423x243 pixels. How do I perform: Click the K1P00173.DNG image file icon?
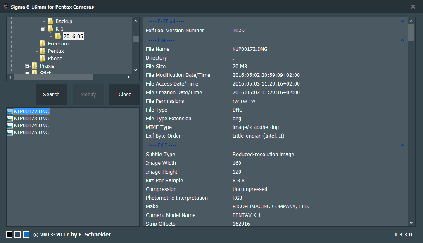(x=10, y=119)
